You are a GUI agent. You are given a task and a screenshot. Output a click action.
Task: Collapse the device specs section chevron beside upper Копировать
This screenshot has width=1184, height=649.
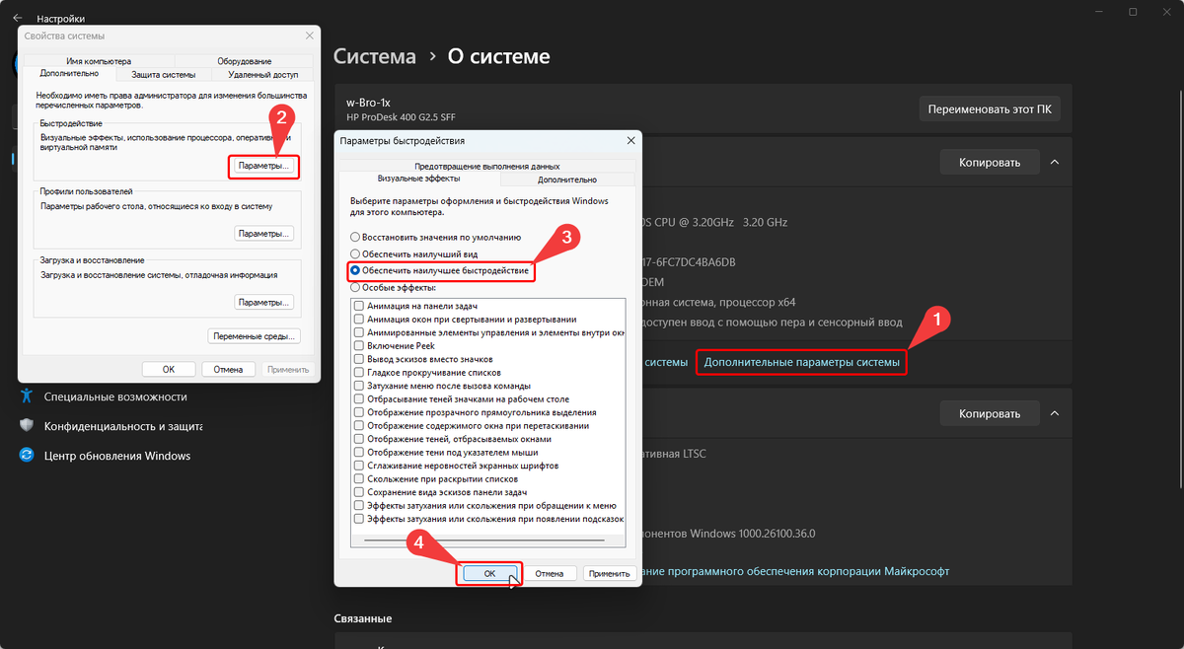1054,162
